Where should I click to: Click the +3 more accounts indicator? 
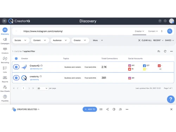160,69
